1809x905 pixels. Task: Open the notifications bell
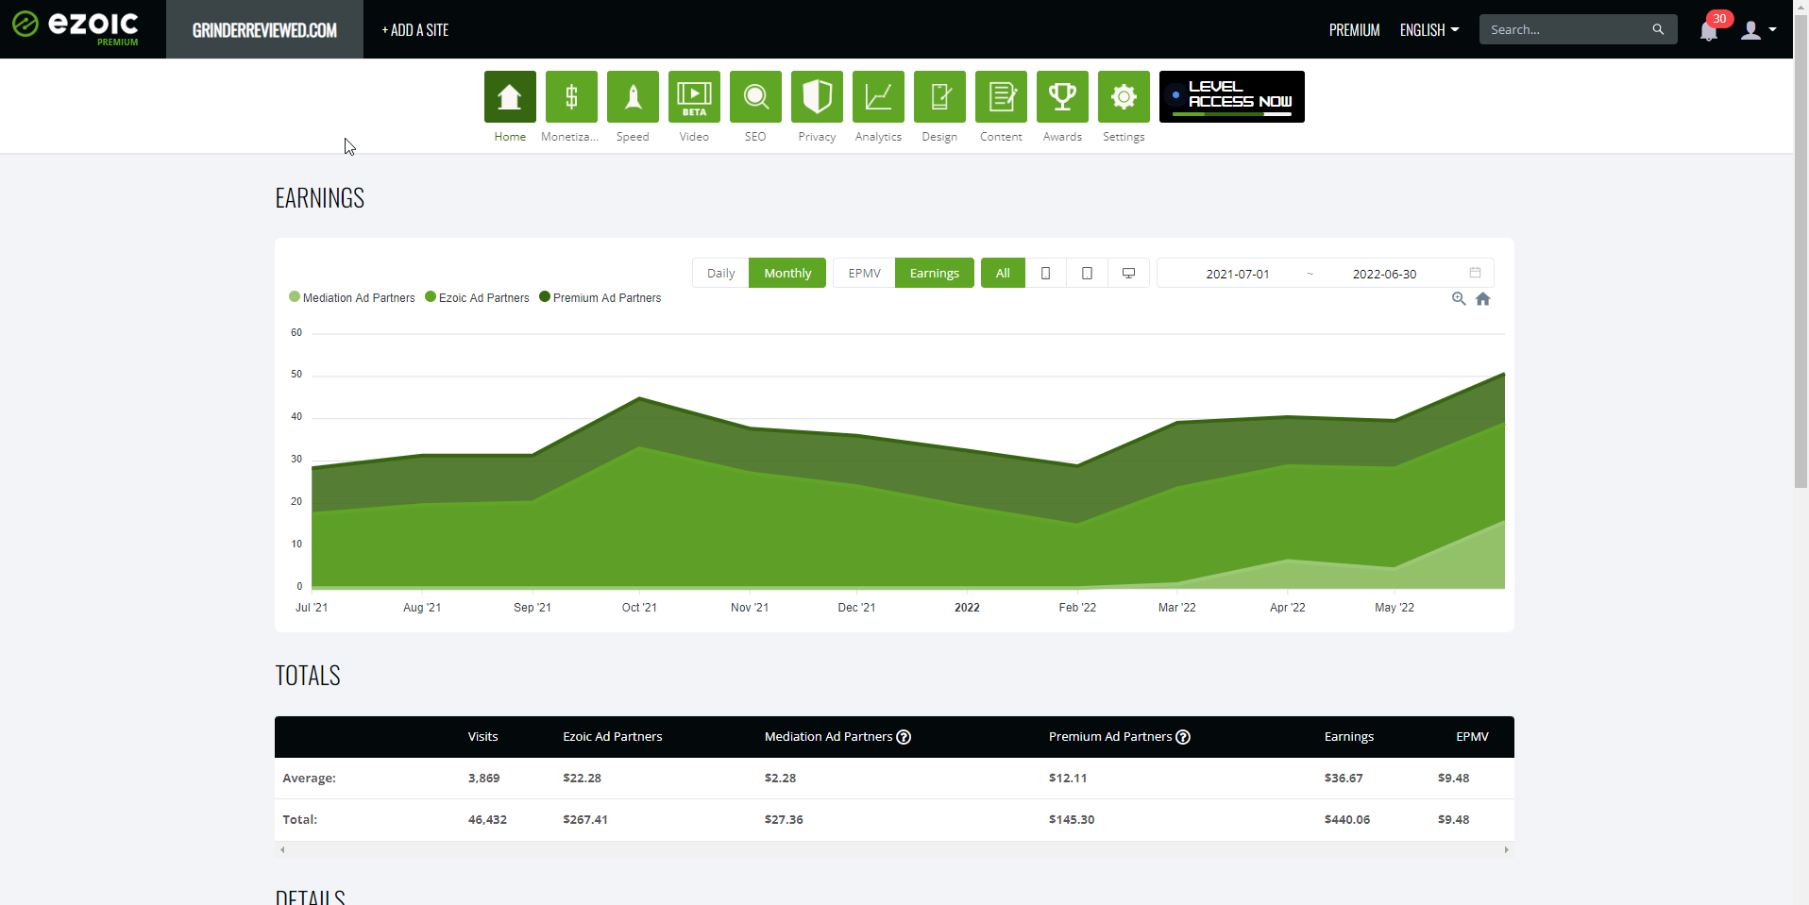pos(1709,30)
